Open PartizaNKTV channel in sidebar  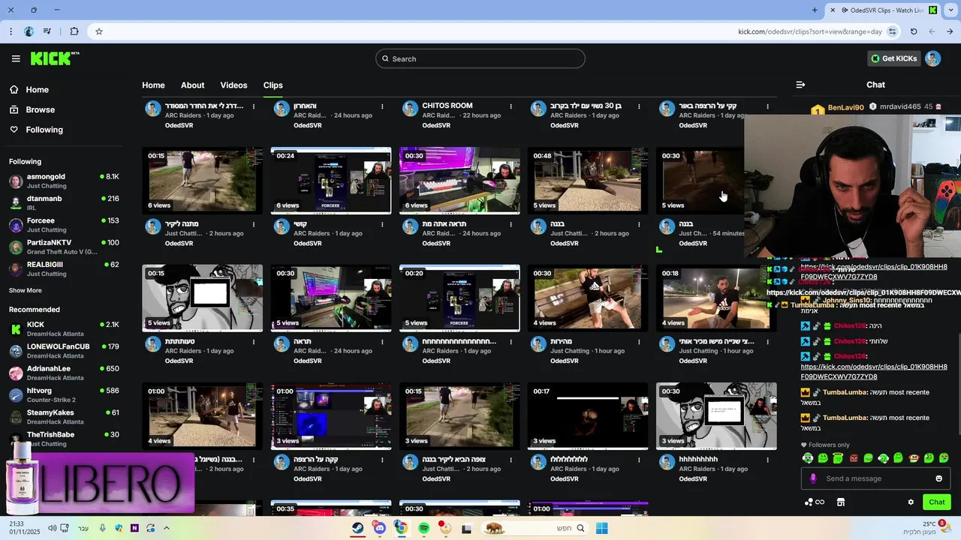point(64,247)
